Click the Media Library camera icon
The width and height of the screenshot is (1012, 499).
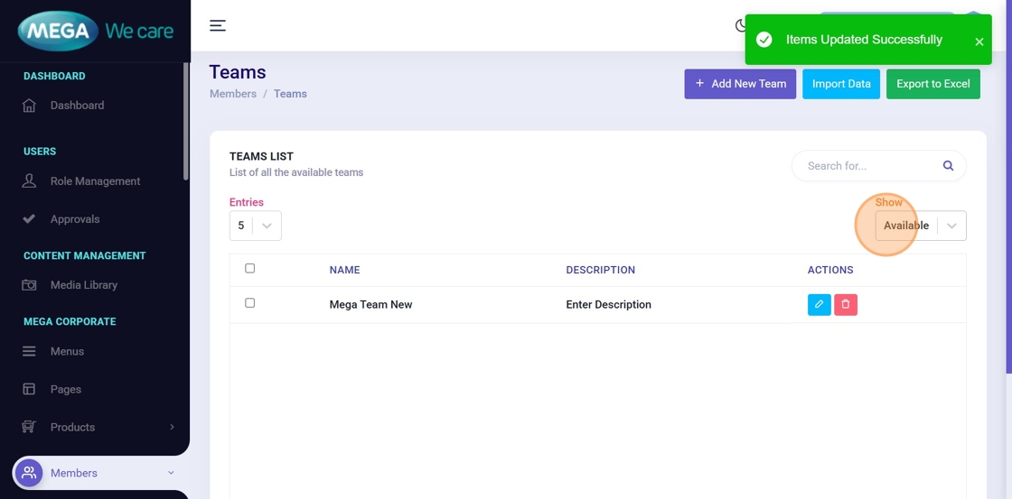pos(29,285)
